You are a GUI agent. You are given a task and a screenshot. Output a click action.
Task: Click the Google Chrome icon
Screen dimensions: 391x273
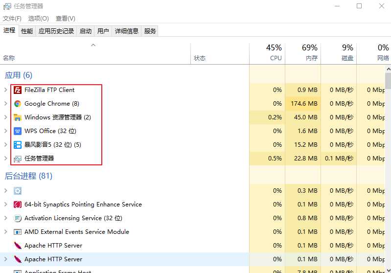pos(18,104)
